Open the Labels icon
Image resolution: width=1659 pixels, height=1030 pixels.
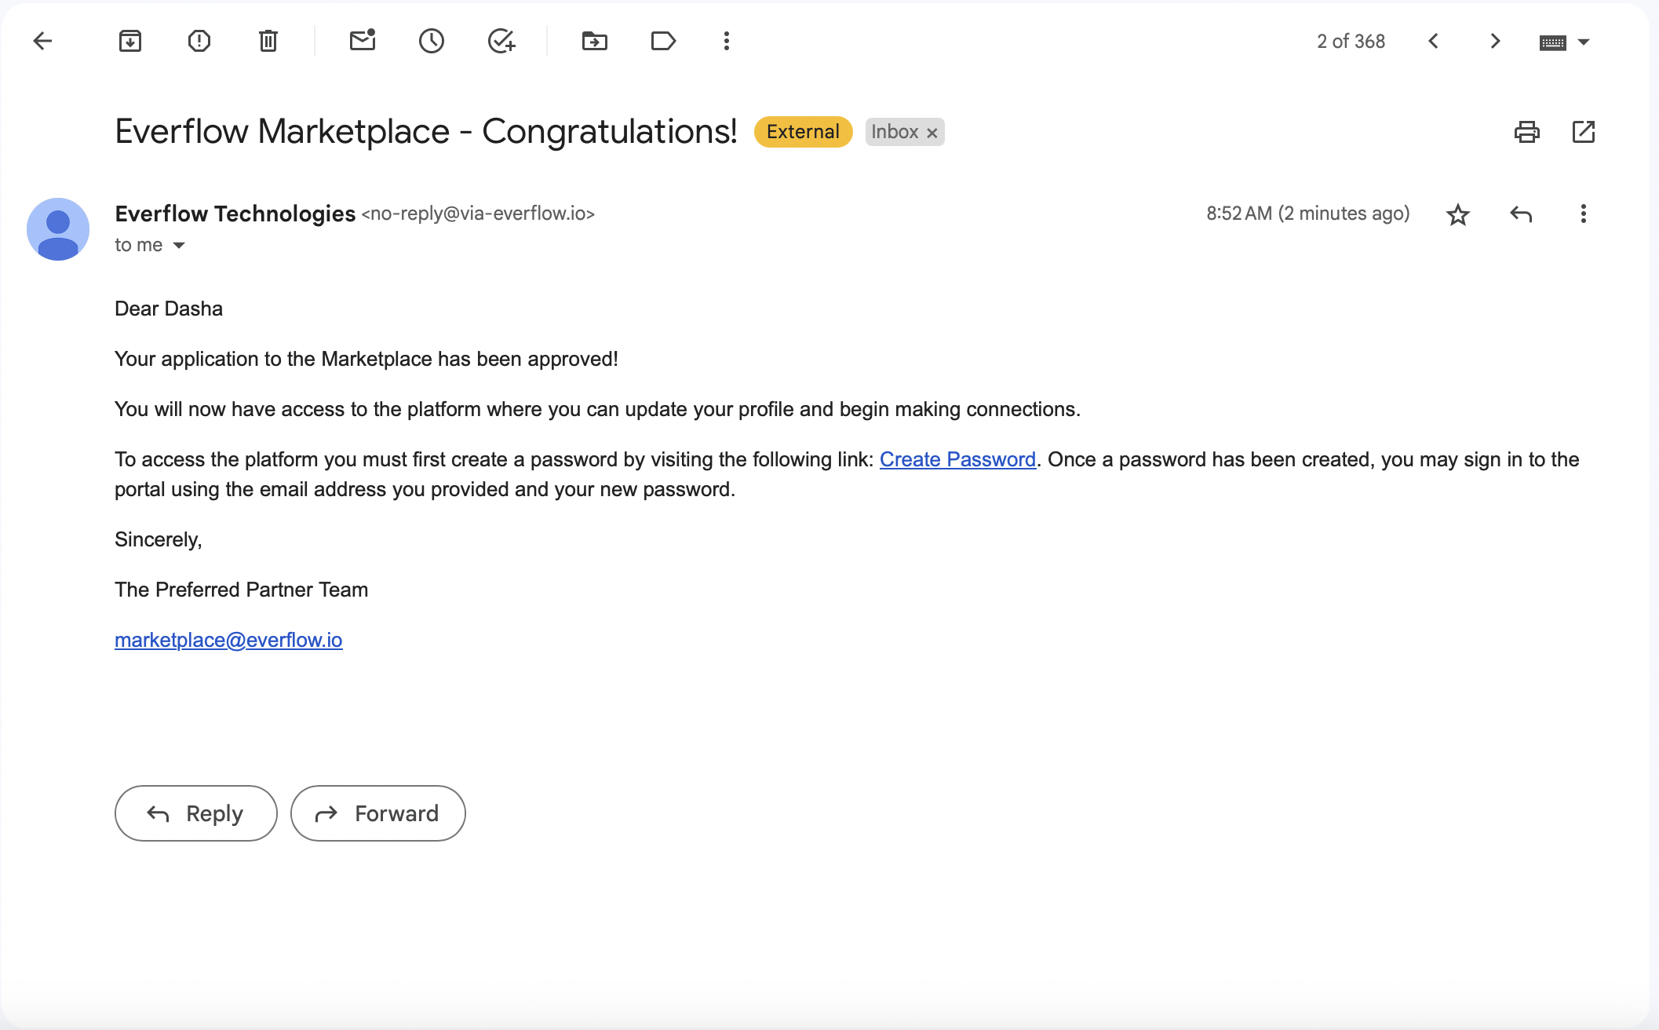[x=664, y=41]
